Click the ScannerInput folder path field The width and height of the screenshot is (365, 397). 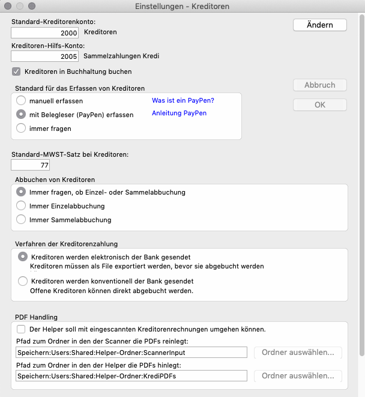pyautogui.click(x=131, y=353)
